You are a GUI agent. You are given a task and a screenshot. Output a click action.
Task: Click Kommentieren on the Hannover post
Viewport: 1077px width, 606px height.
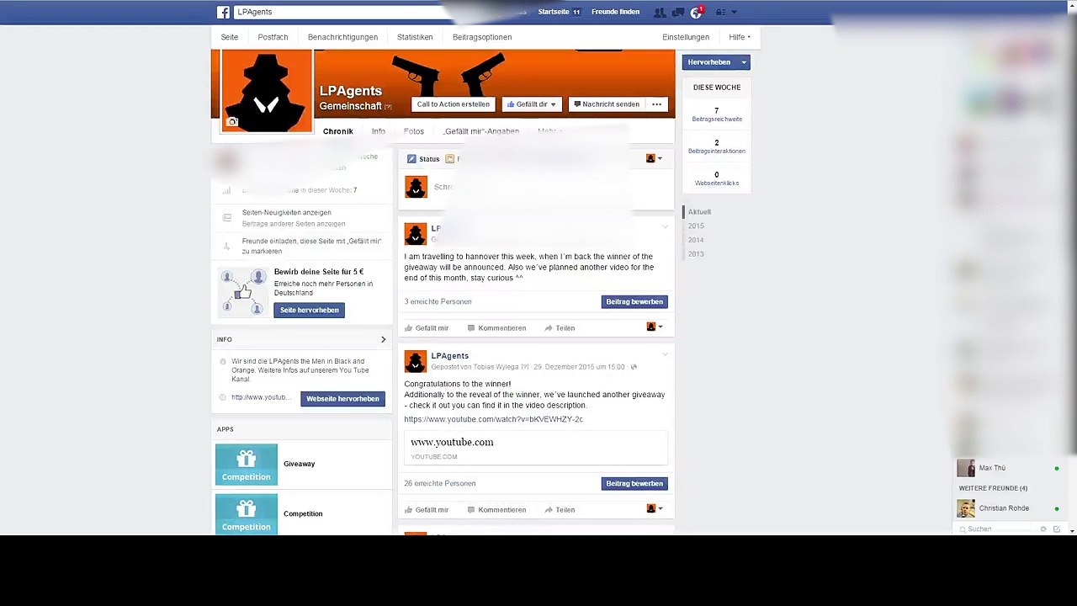click(x=496, y=328)
